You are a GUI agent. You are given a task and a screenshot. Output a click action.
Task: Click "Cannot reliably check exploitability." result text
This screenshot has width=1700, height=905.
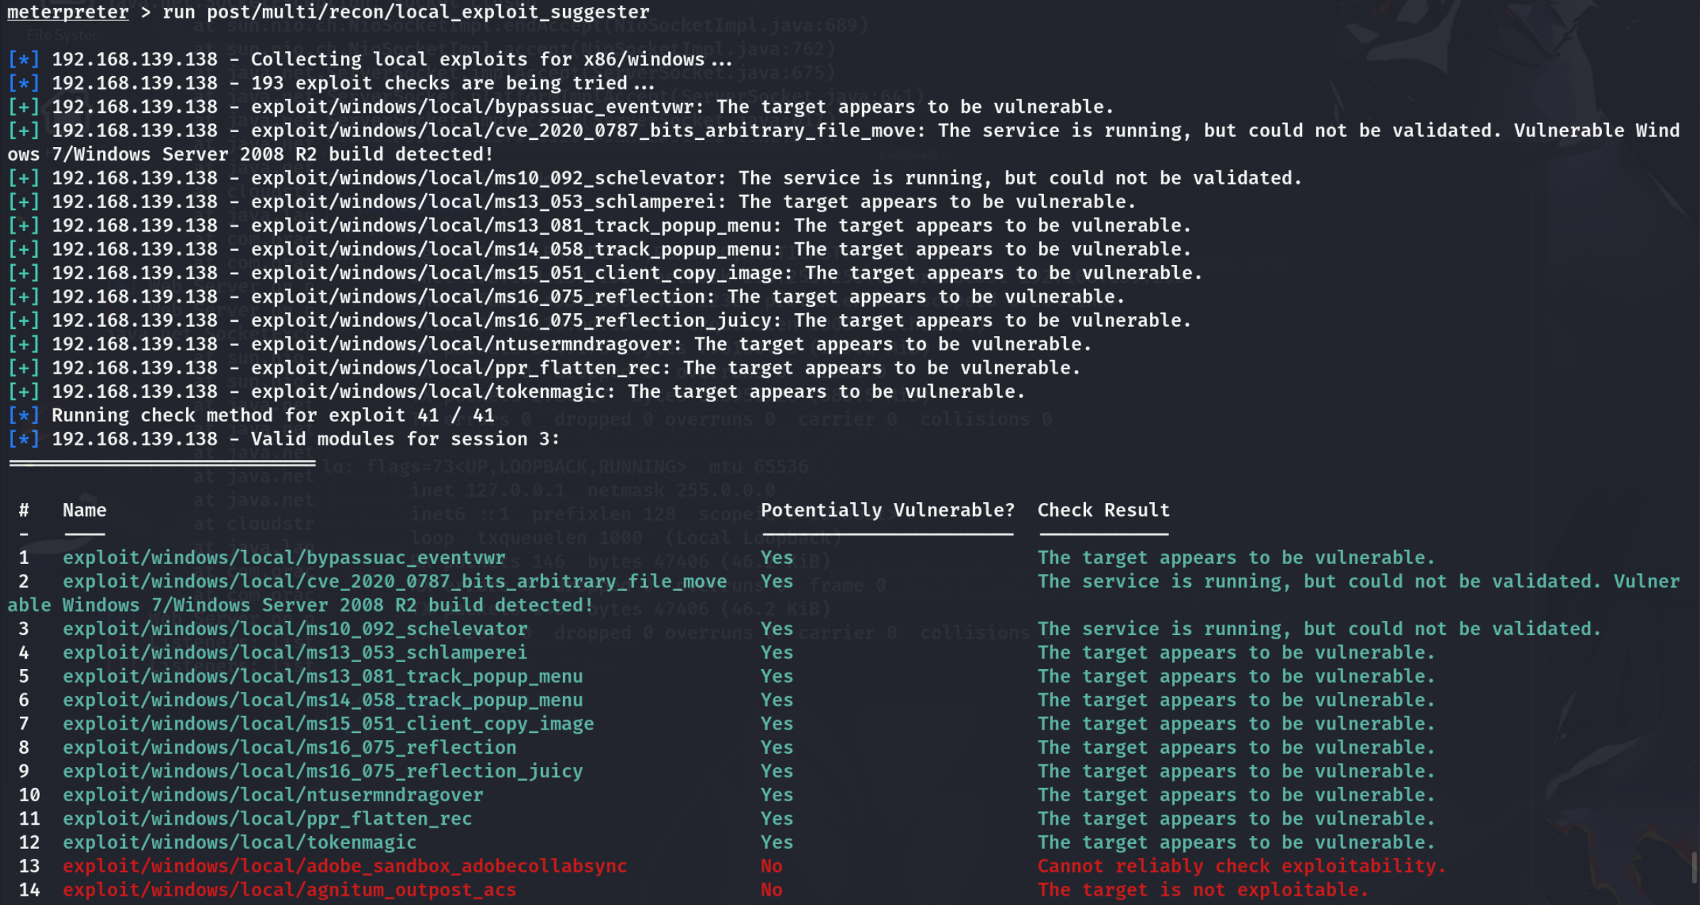[x=1242, y=866]
